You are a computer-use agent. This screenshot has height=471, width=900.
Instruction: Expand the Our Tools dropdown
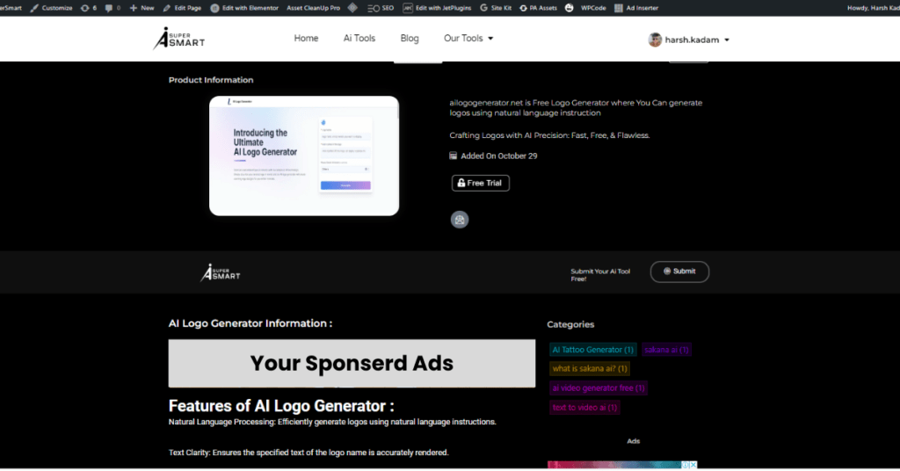[468, 39]
